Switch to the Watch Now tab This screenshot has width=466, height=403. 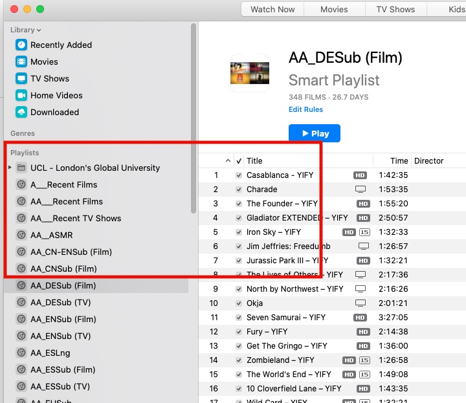(272, 9)
